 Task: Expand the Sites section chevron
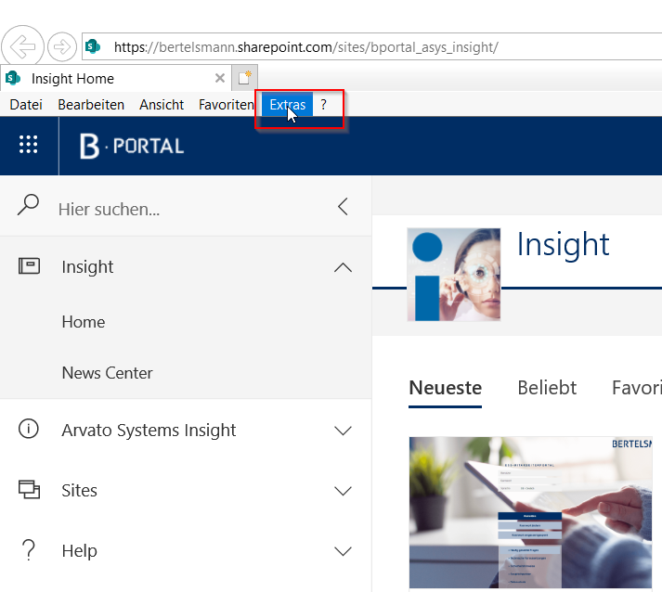point(343,491)
